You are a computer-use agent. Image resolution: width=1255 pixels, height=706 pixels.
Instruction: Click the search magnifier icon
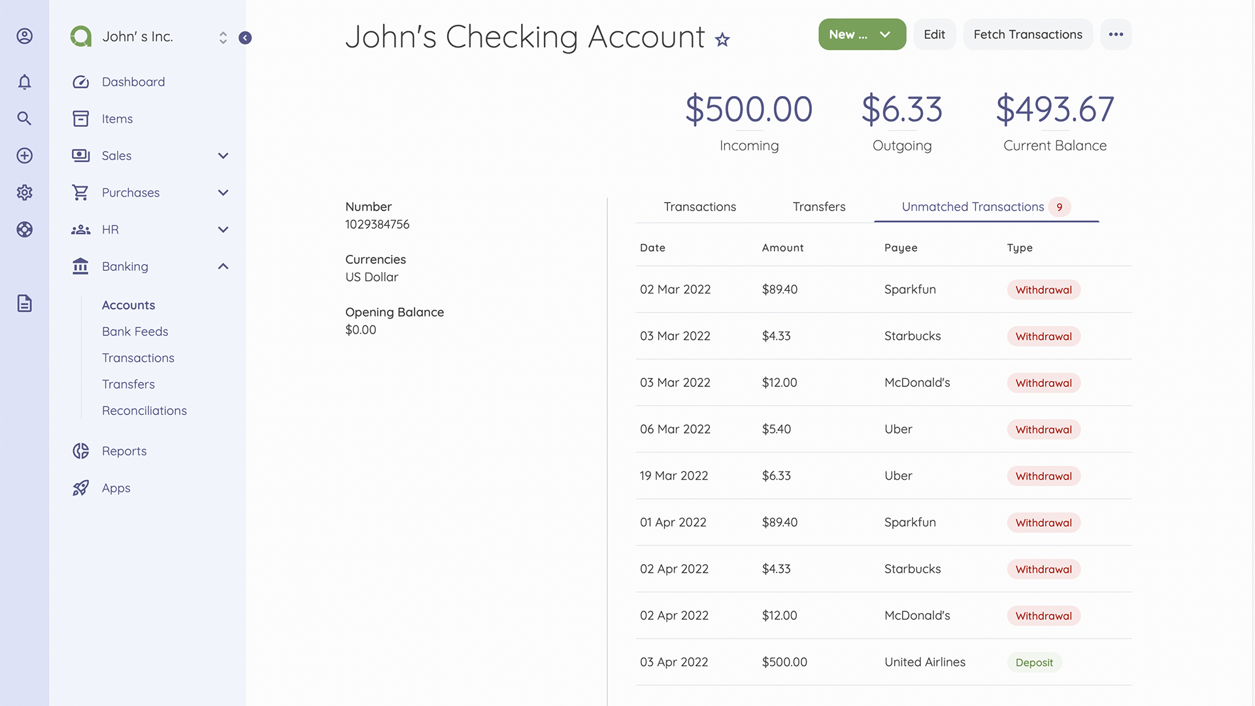click(24, 118)
